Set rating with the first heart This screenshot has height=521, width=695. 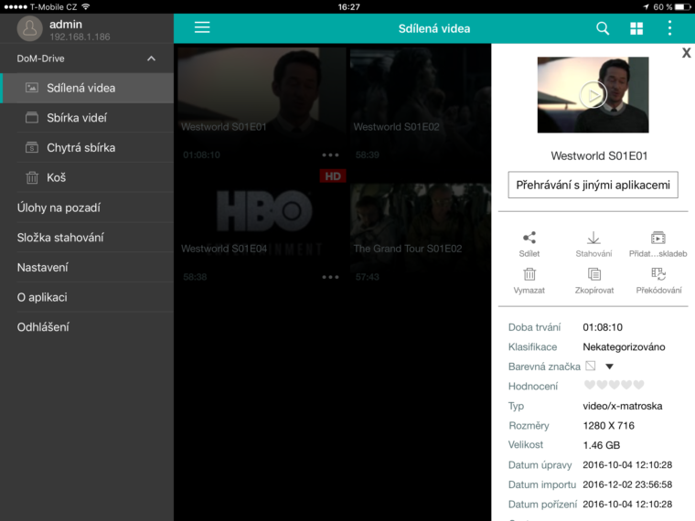tap(590, 385)
